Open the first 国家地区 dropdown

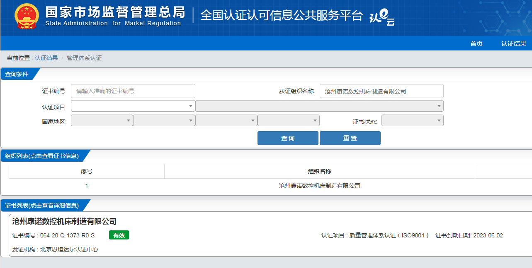point(102,120)
